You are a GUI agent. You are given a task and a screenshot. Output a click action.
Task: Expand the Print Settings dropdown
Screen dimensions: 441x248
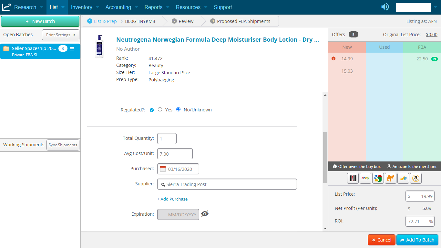point(61,35)
